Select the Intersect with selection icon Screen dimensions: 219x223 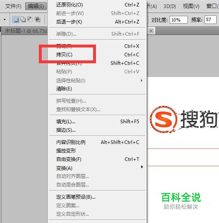(x=38, y=19)
